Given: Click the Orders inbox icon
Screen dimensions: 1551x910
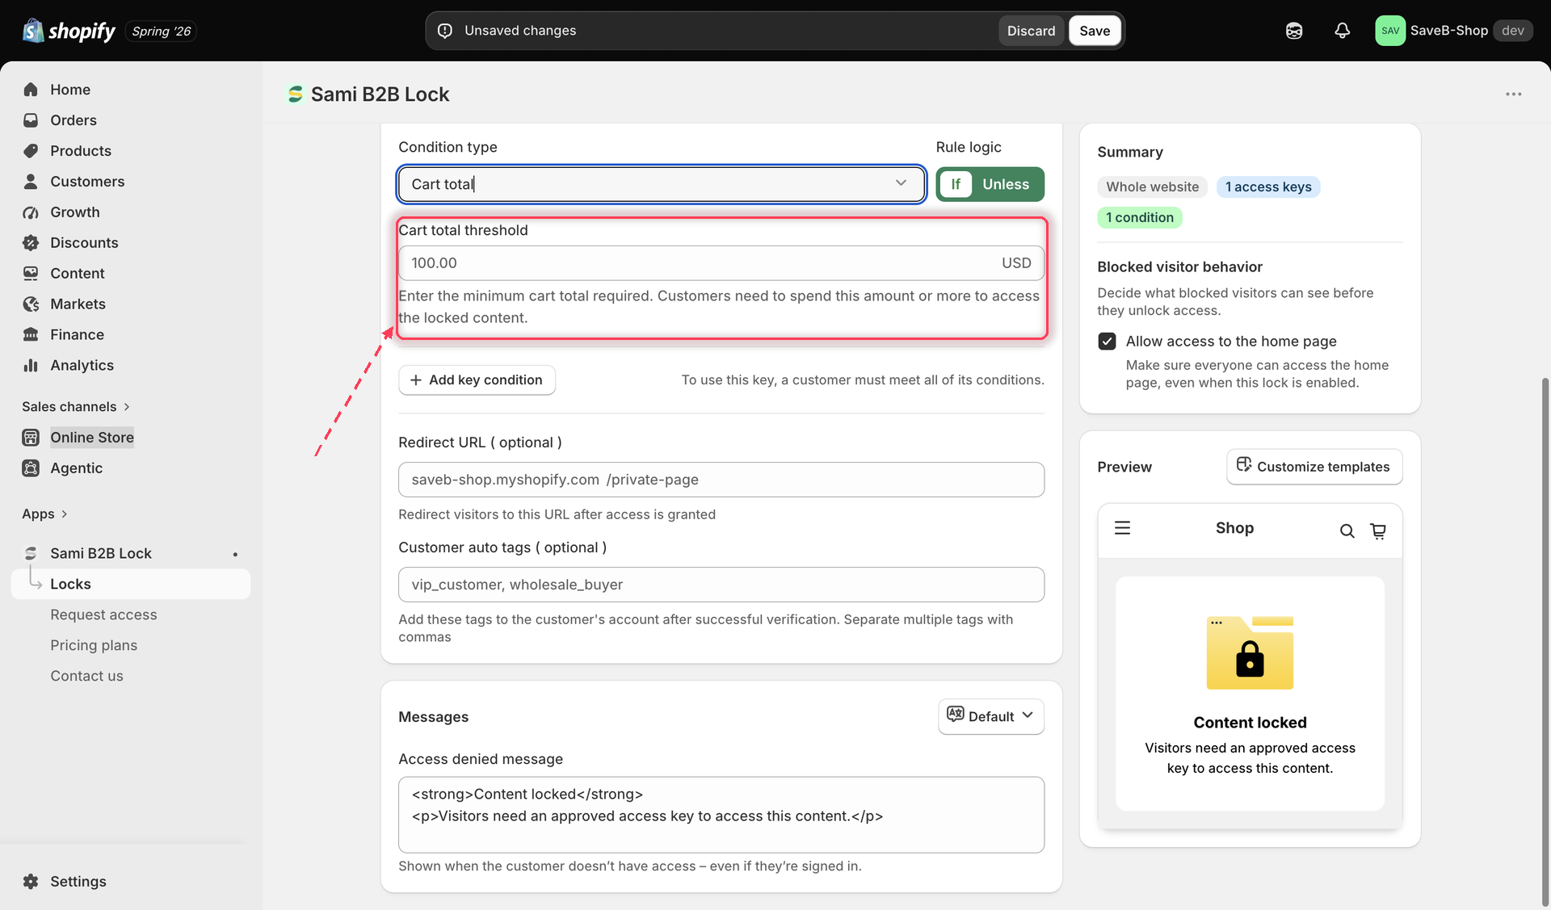Looking at the screenshot, I should pyautogui.click(x=31, y=120).
